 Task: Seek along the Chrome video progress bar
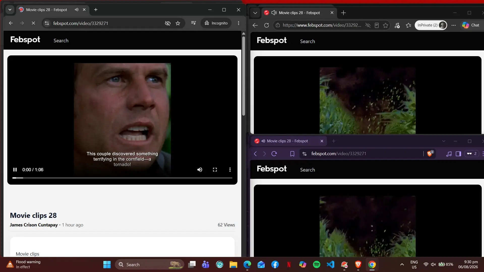click(x=122, y=178)
